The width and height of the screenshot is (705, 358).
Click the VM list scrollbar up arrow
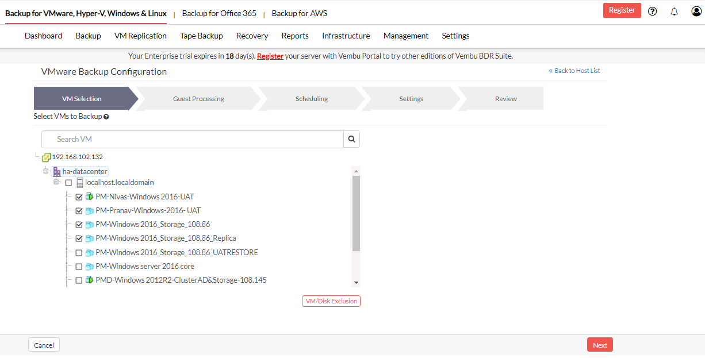(356, 171)
